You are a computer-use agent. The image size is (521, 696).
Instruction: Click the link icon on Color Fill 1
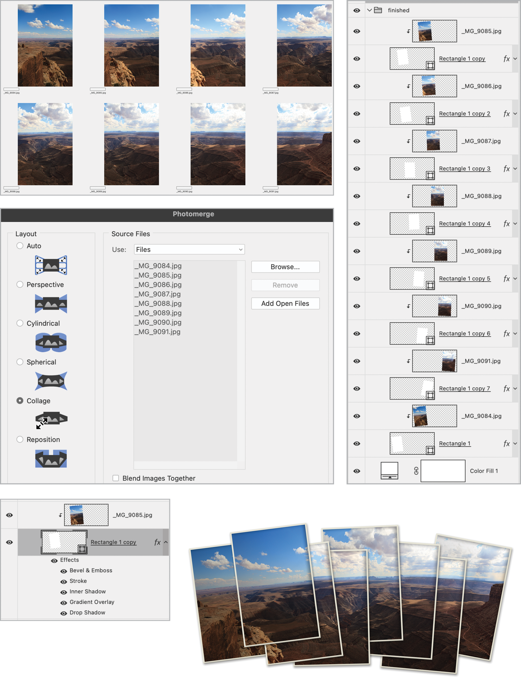tap(416, 471)
